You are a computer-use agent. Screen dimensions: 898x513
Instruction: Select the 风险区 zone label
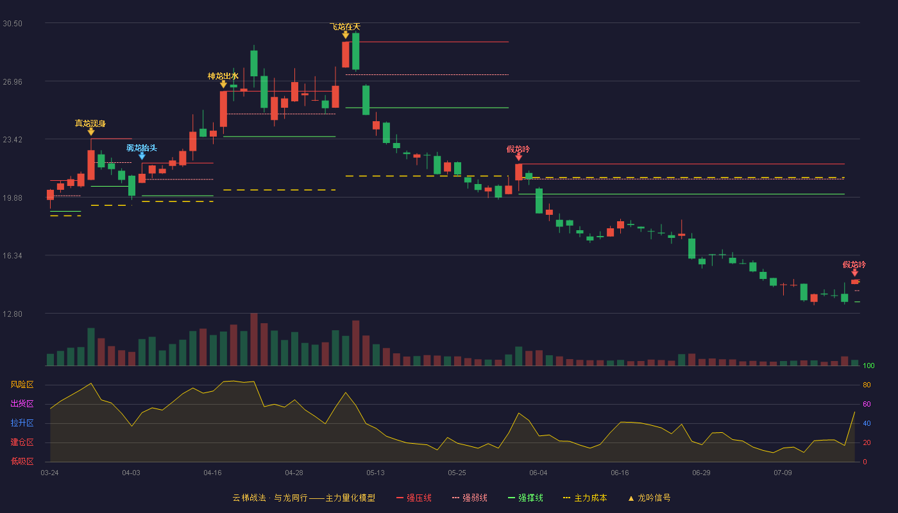pyautogui.click(x=22, y=385)
